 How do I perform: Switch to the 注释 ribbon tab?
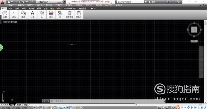click(17, 8)
